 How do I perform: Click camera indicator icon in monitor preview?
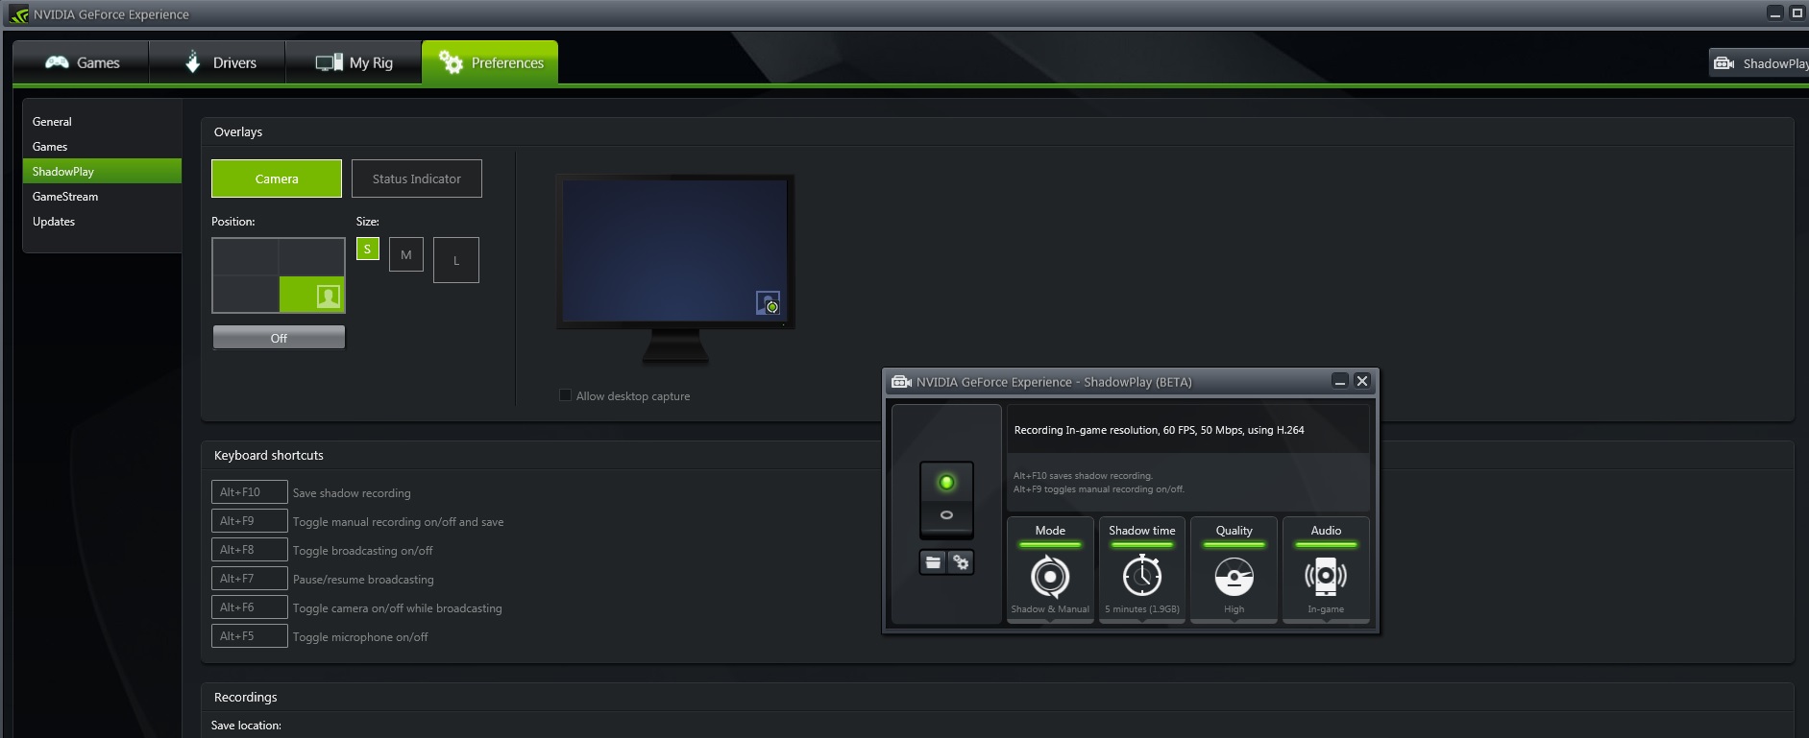[768, 303]
